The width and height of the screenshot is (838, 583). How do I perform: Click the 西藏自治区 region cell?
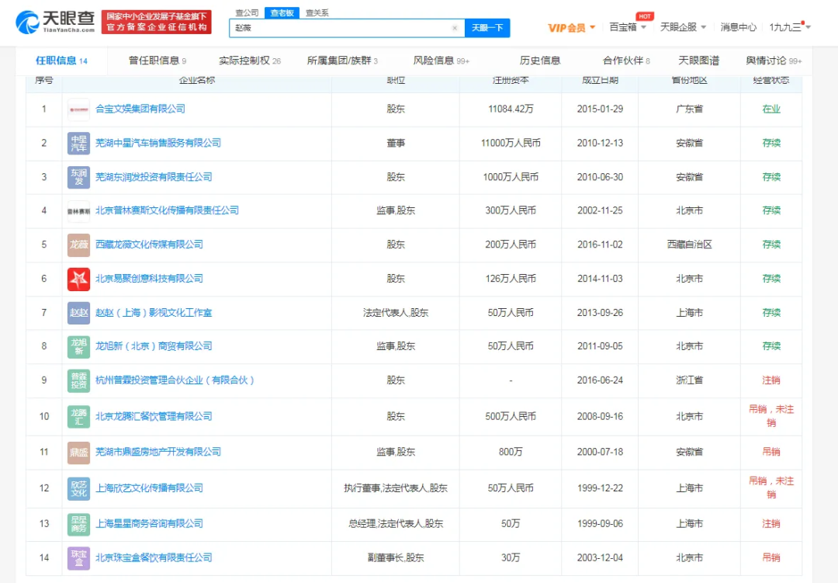click(690, 245)
